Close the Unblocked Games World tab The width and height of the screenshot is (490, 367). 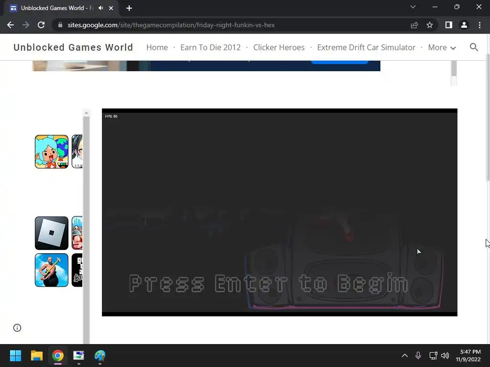[x=111, y=8]
